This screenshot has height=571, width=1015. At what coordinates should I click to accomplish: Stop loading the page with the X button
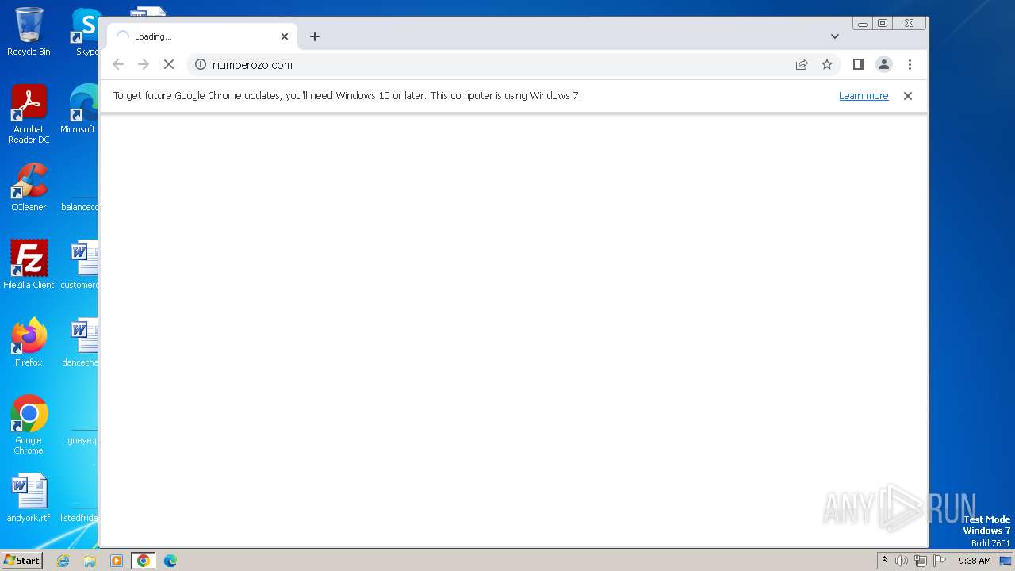click(169, 64)
